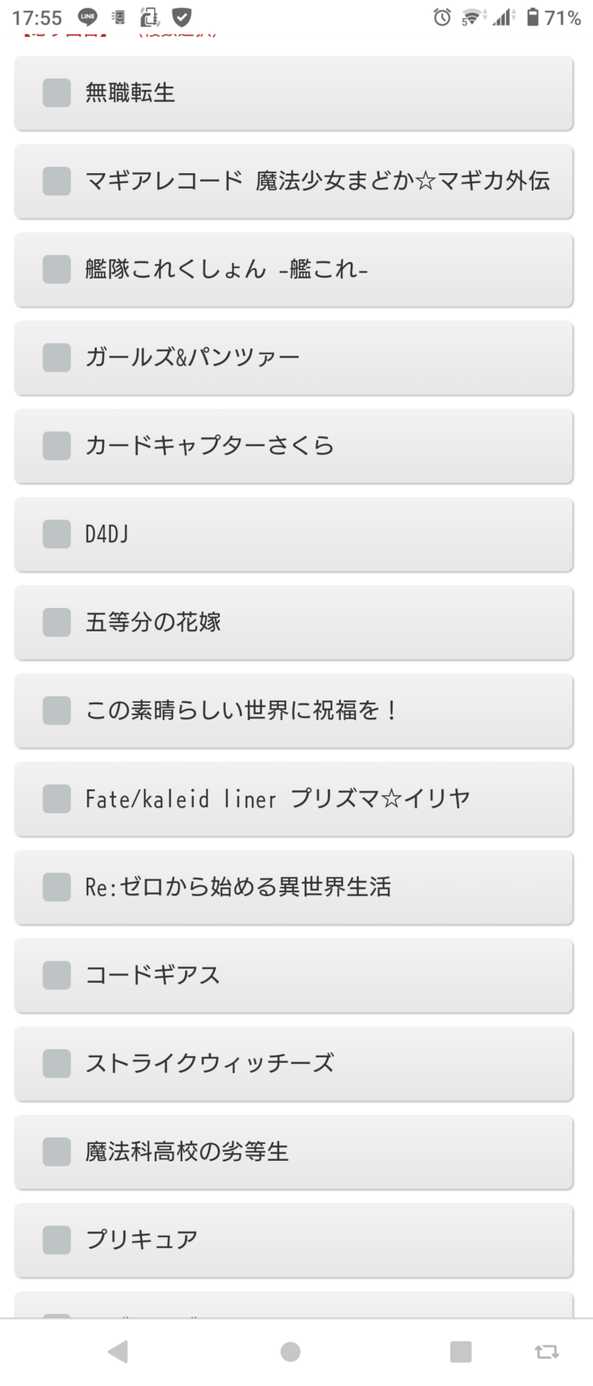Select the Re:ゼロから始める異世界生活 option

click(294, 887)
